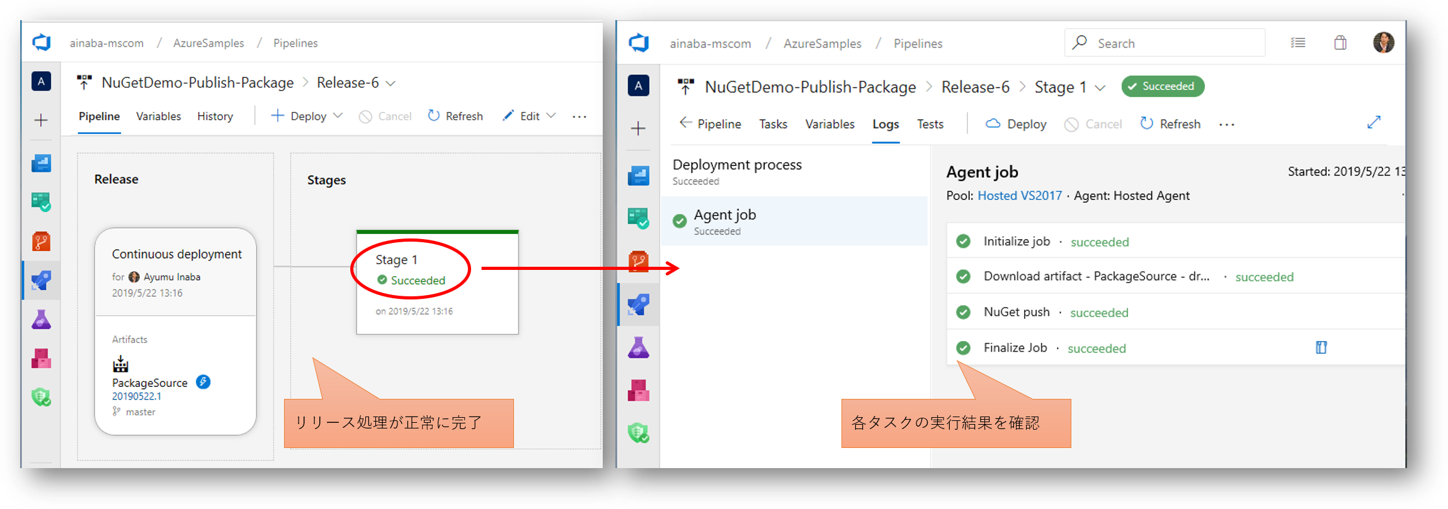The width and height of the screenshot is (1448, 509).
Task: Open the Download artifact - PackageSource log row
Action: pos(1175,276)
